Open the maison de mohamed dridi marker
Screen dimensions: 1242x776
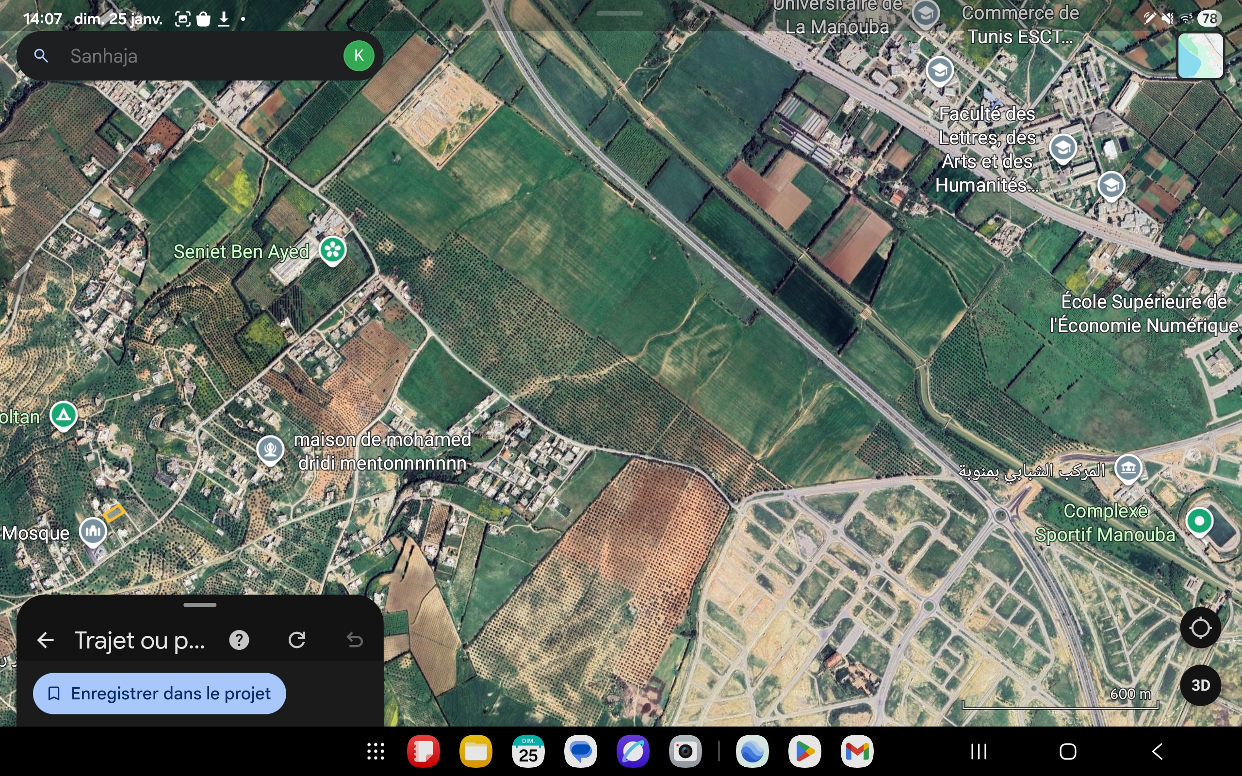coord(270,450)
